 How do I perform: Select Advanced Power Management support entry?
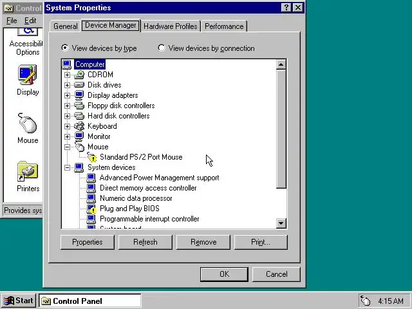coord(159,178)
